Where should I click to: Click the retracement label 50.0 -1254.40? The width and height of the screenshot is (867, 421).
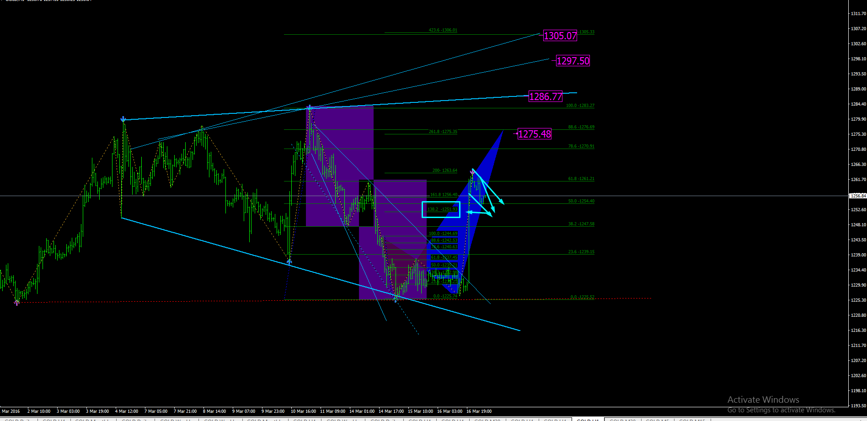pos(581,201)
